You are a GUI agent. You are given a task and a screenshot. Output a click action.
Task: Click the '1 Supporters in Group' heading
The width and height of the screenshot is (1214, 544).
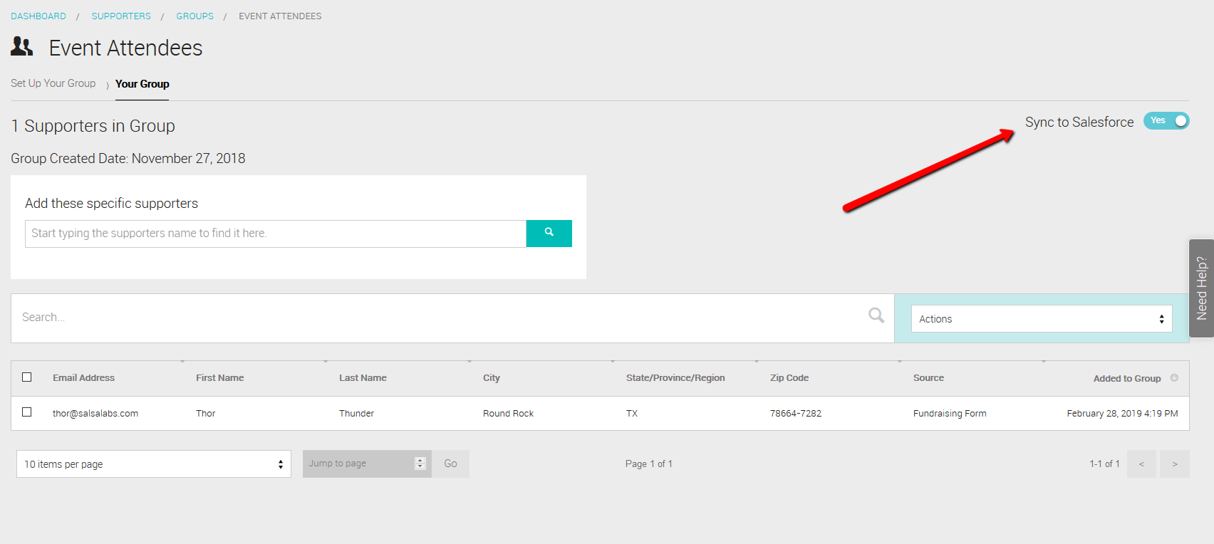[x=93, y=126]
